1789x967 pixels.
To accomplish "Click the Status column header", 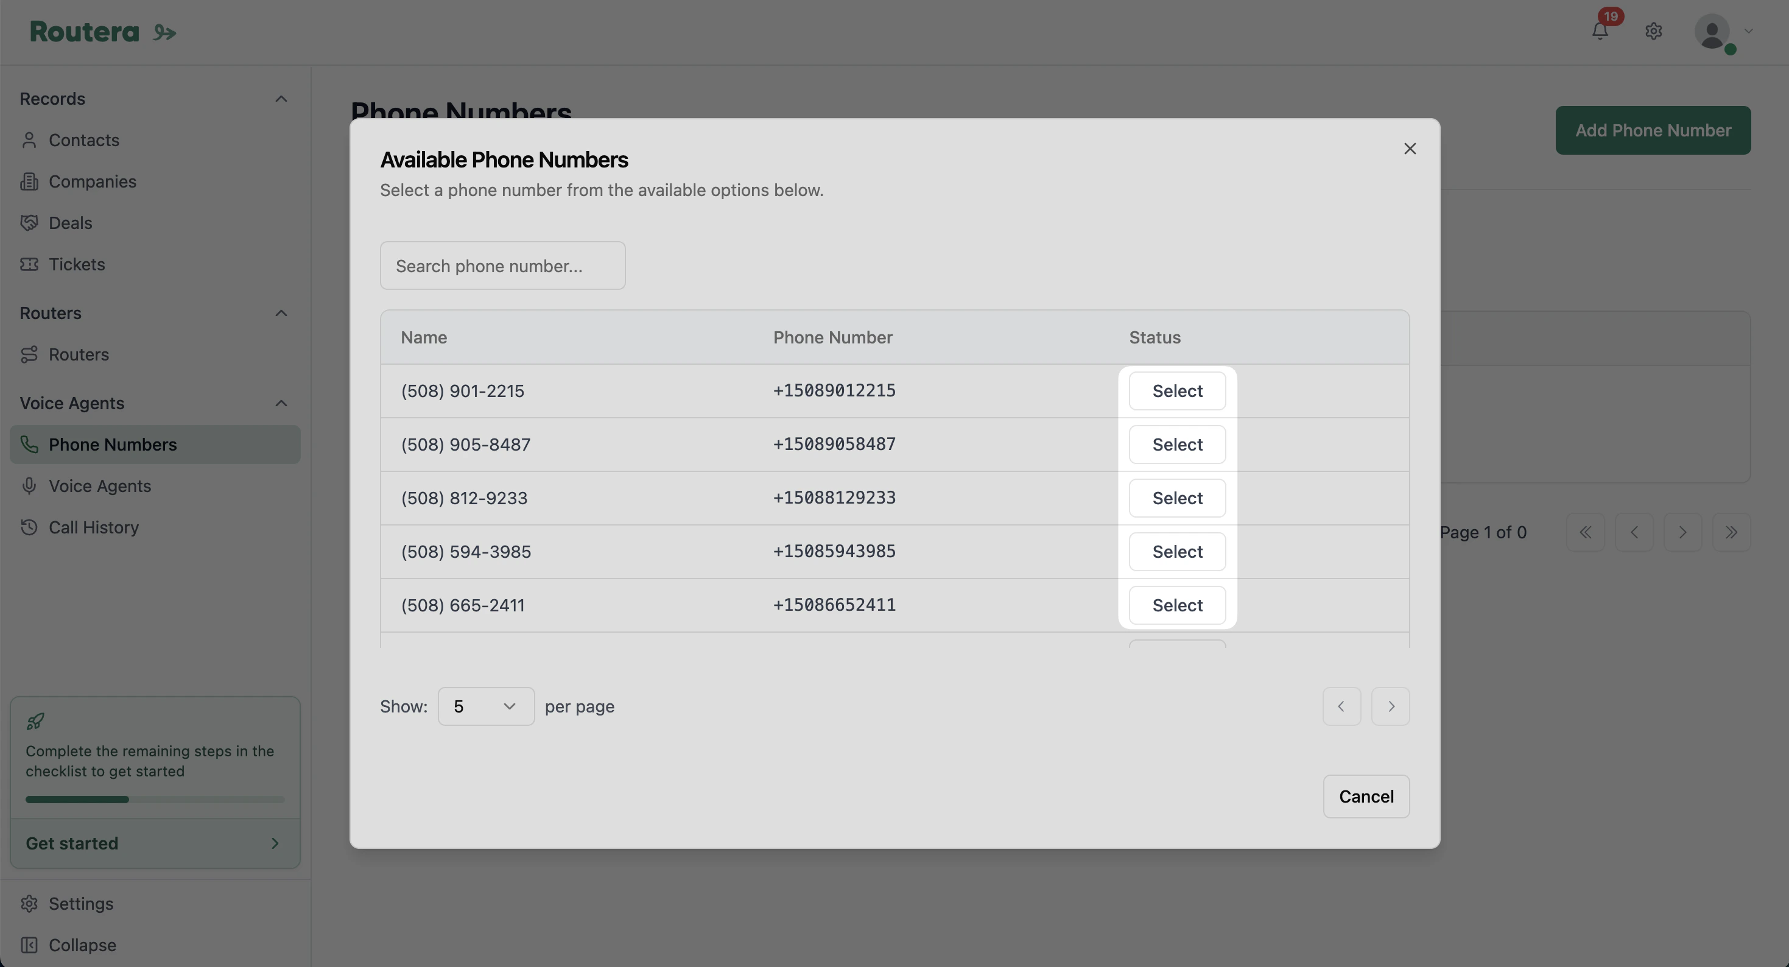I will tap(1155, 337).
